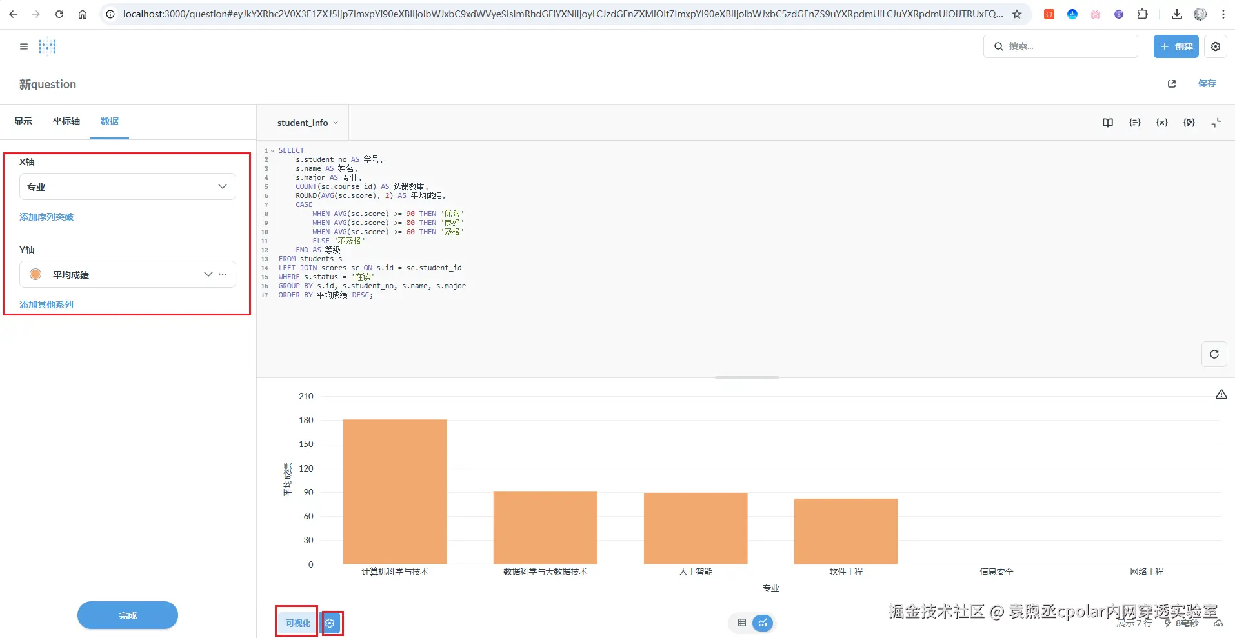The width and height of the screenshot is (1235, 638).
Task: Click the 数据科学与大数据技术 bar
Action: tap(545, 528)
